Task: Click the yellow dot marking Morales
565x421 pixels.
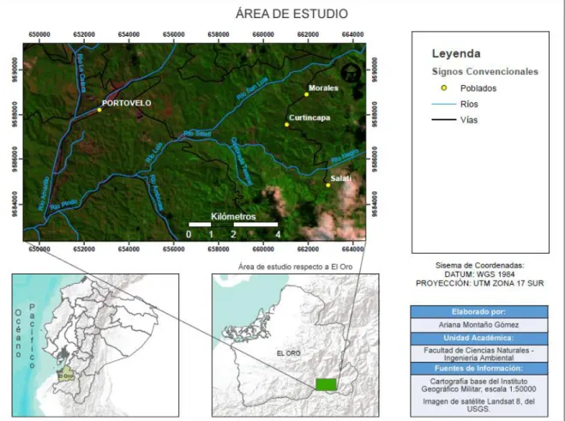Action: (x=306, y=94)
